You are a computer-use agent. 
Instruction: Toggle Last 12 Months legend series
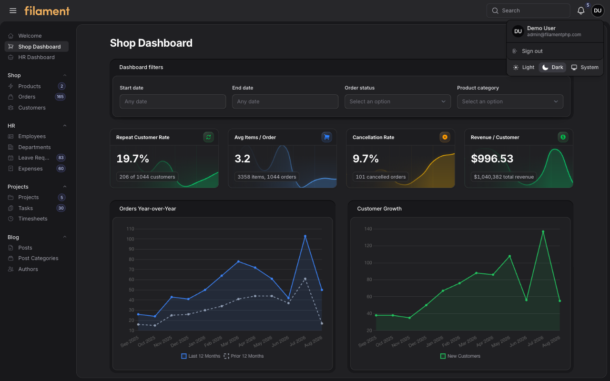201,356
